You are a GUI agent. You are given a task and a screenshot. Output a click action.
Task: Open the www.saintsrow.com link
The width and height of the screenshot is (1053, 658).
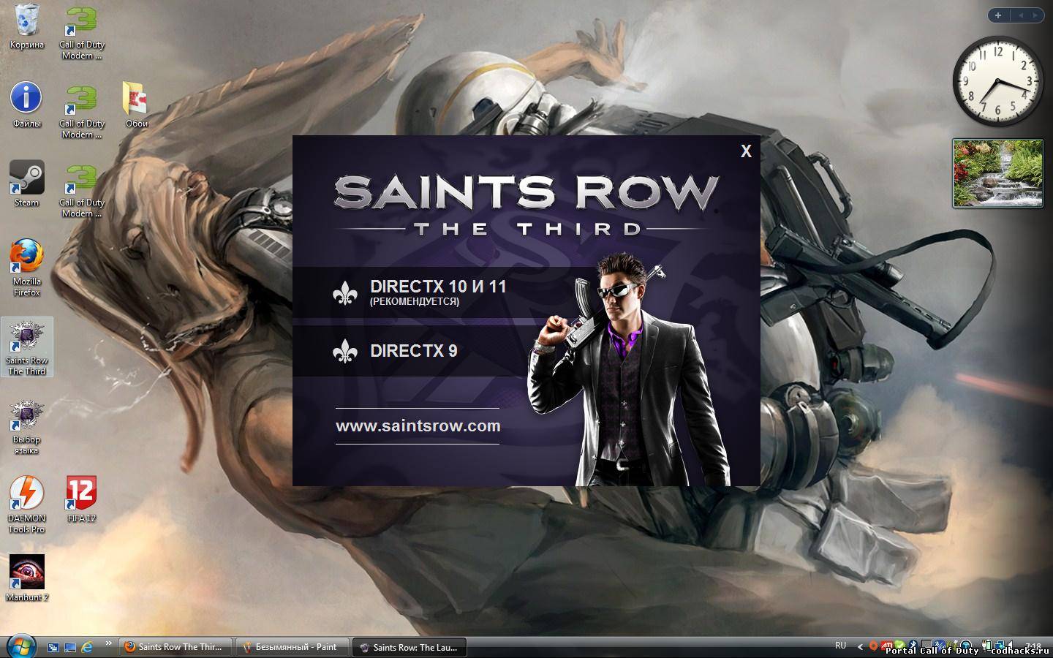(x=418, y=426)
